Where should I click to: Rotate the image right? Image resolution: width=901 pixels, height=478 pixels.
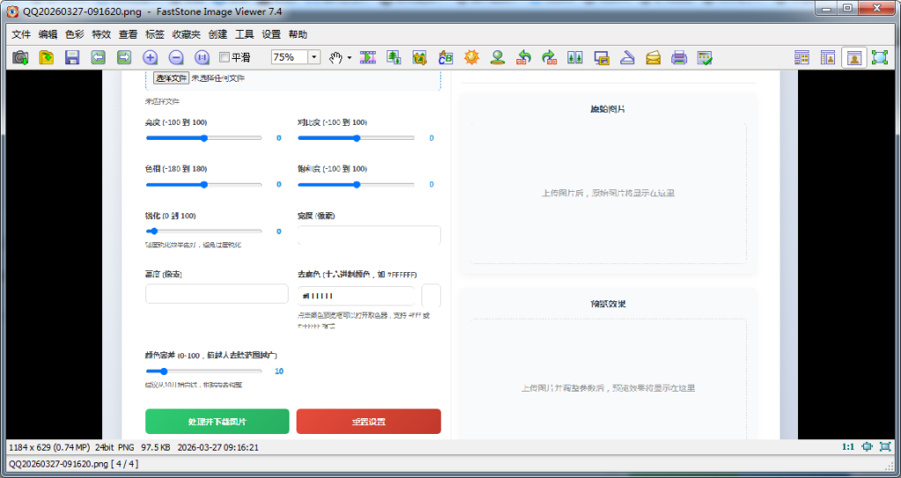(x=549, y=57)
